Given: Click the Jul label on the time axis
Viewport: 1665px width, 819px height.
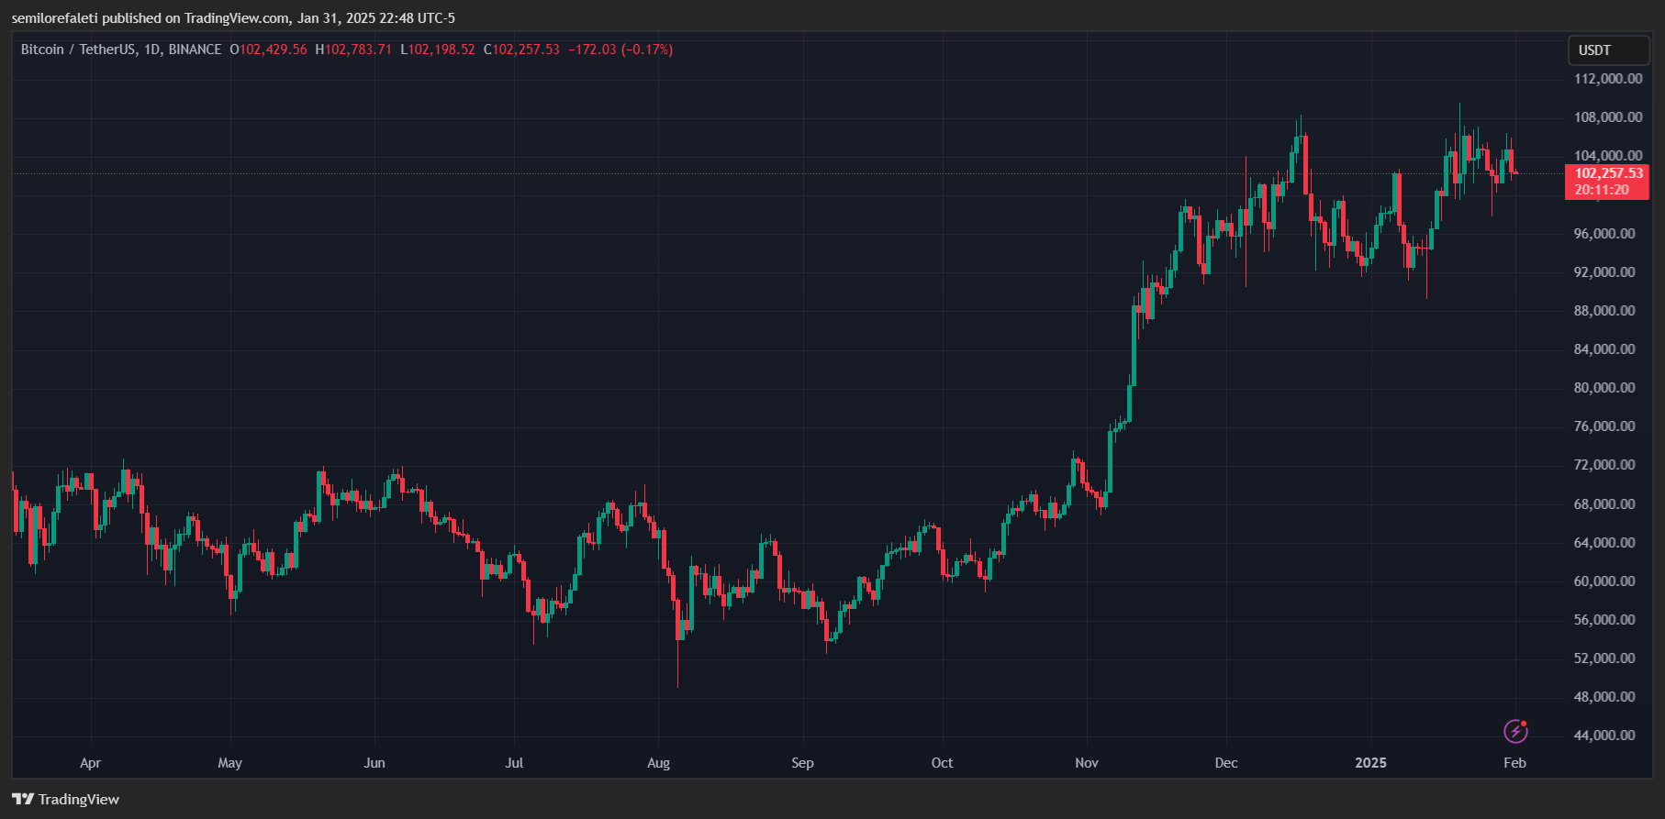Looking at the screenshot, I should point(514,763).
